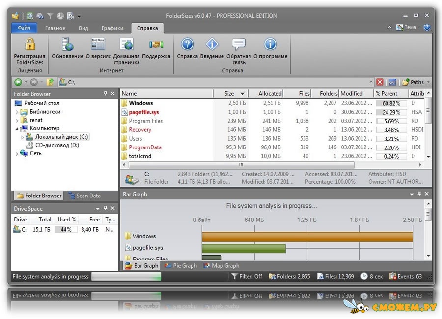This screenshot has width=442, height=319.
Task: Expand the address path combo dropdown
Action: (x=371, y=82)
